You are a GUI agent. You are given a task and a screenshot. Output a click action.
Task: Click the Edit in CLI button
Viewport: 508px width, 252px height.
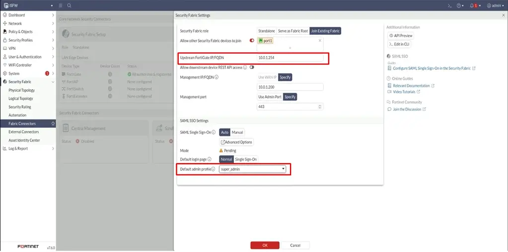[x=399, y=44]
